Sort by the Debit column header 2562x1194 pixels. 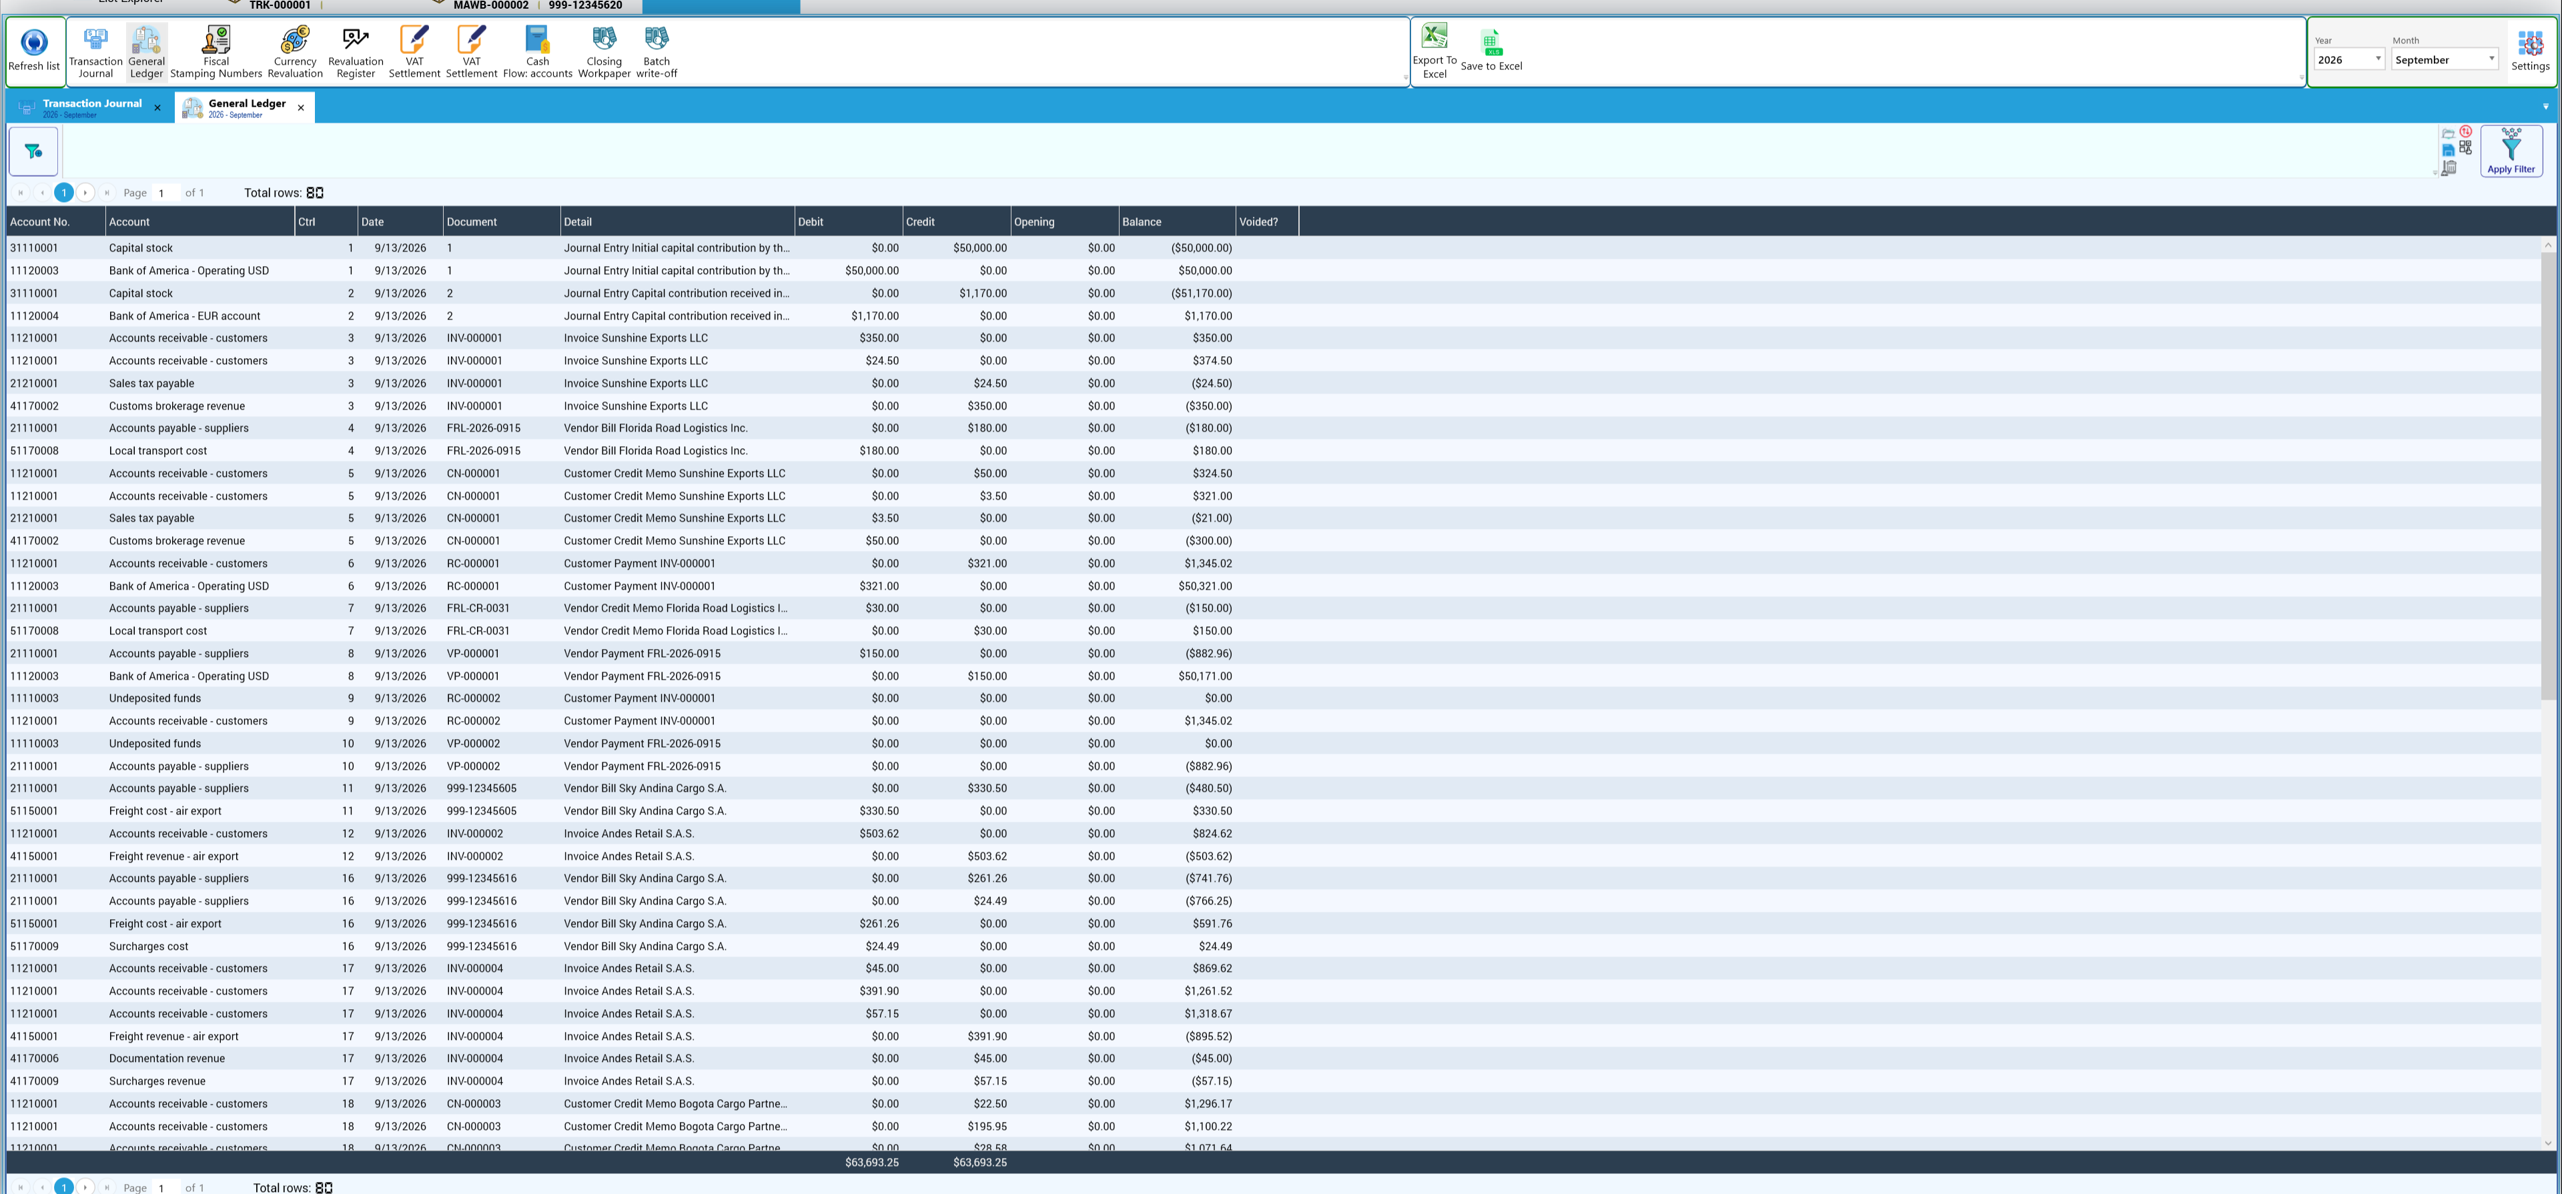pyautogui.click(x=847, y=221)
